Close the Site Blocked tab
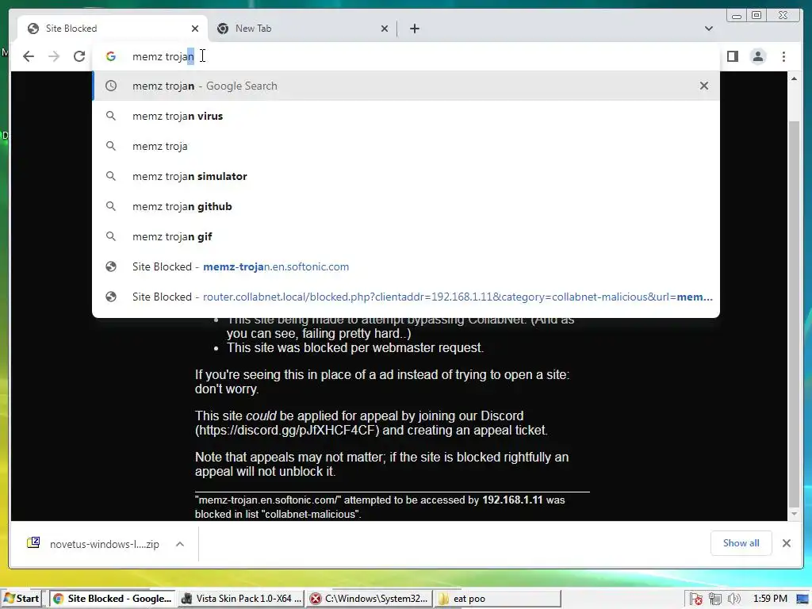The width and height of the screenshot is (812, 609). click(195, 29)
